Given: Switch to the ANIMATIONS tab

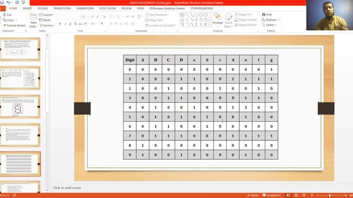Looking at the screenshot, I should [85, 8].
